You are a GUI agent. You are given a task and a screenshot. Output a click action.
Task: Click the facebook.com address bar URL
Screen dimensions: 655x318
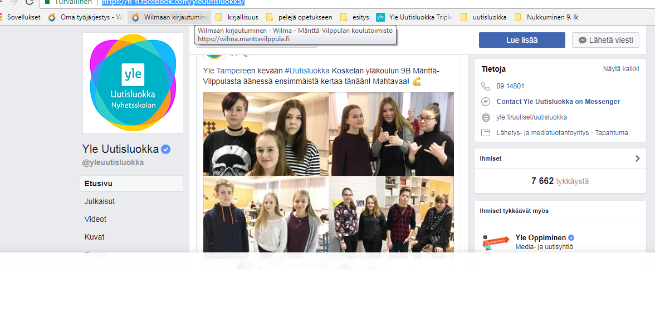[173, 2]
